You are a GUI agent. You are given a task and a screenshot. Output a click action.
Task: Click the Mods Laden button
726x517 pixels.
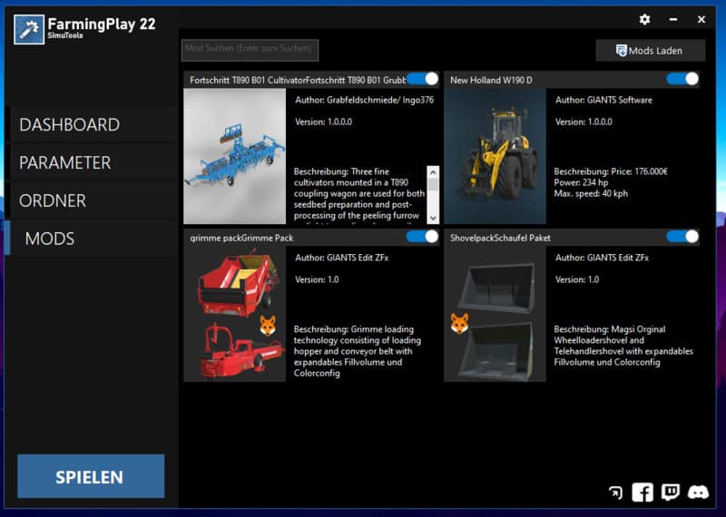coord(650,51)
